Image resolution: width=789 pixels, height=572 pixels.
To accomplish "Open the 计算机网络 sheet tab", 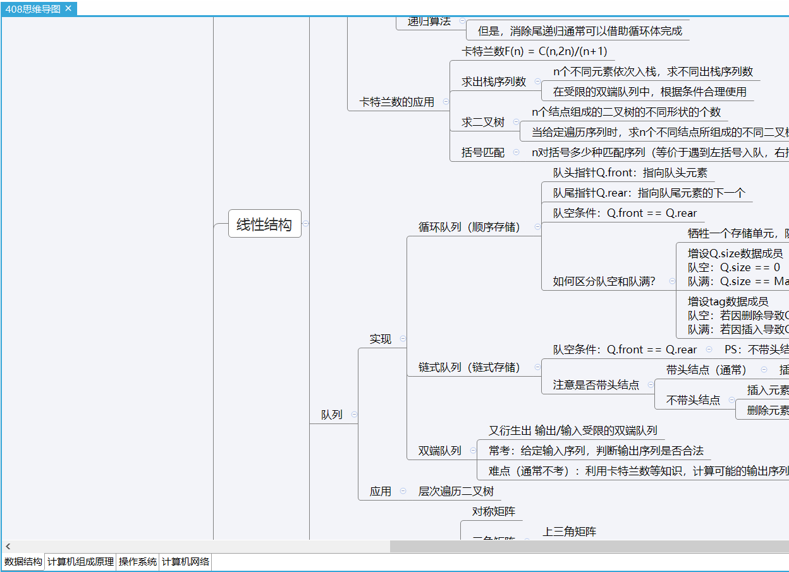I will coord(185,561).
